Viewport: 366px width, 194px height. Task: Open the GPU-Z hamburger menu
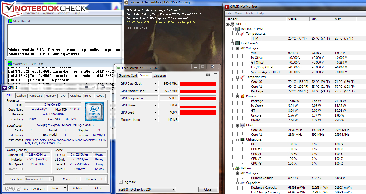tap(215, 75)
